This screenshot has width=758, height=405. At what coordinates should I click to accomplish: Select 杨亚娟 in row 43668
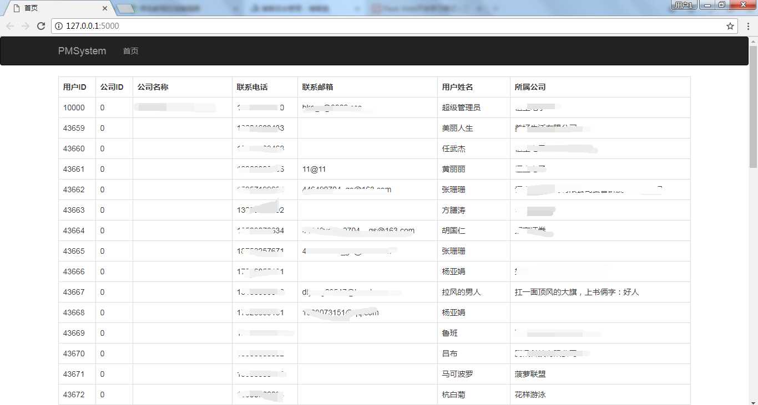pyautogui.click(x=453, y=312)
